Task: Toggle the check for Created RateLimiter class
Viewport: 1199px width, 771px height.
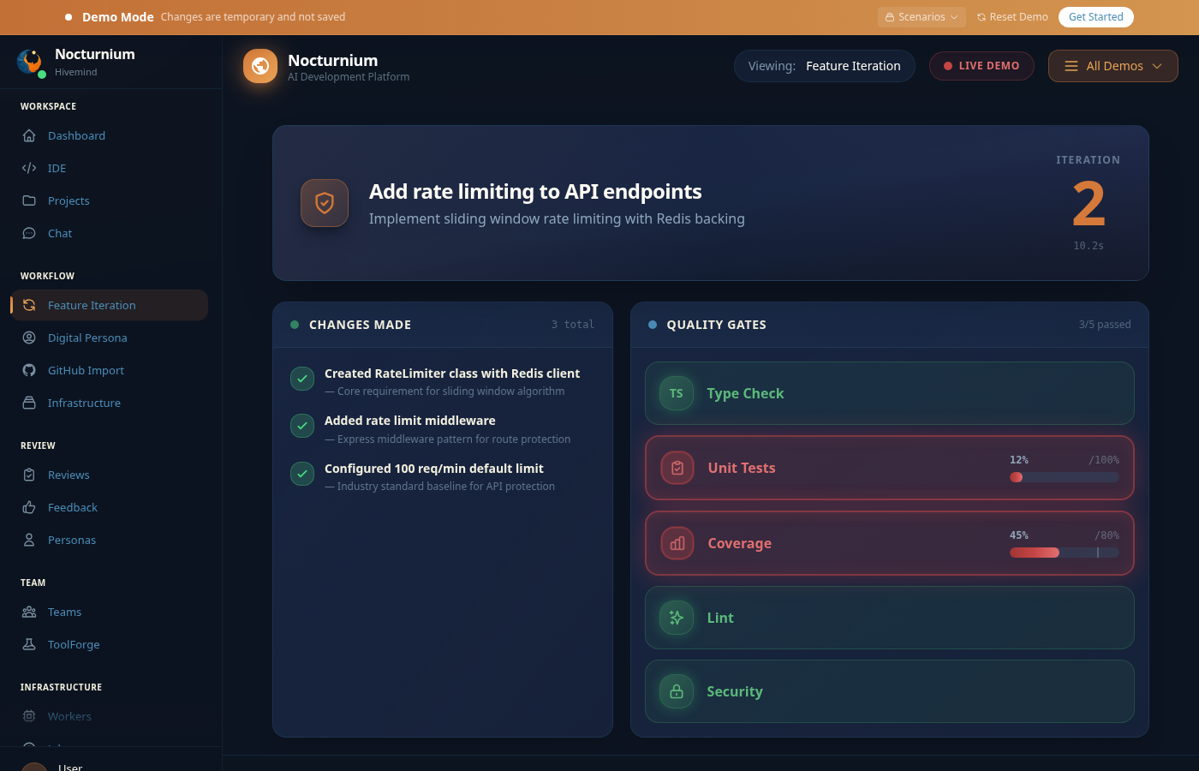Action: 302,379
